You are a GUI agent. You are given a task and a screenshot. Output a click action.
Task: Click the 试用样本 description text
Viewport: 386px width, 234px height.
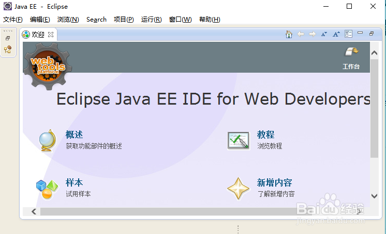78,194
